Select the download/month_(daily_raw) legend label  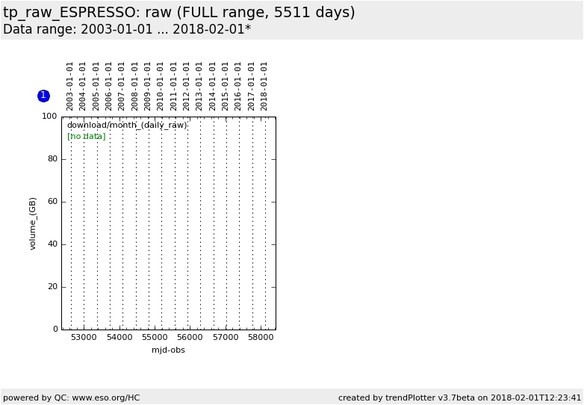(127, 126)
